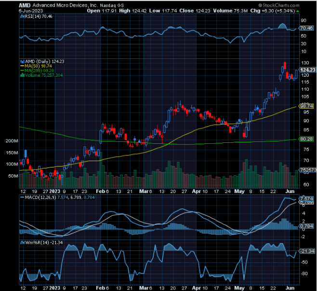Click the green MA(200) legend swatch
The height and width of the screenshot is (291, 317).
(x=21, y=70)
